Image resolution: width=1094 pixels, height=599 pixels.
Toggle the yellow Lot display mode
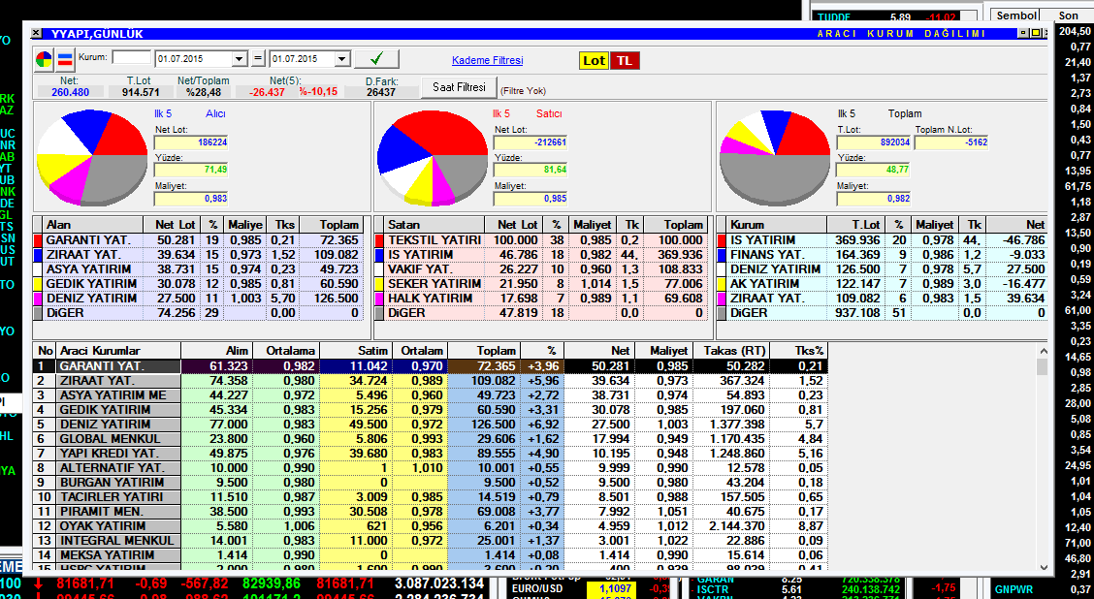coord(594,60)
